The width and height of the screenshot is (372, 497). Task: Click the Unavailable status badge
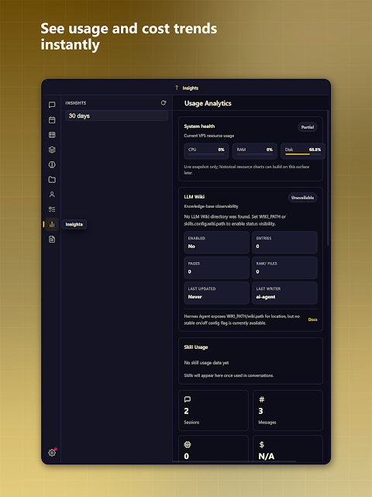coord(302,198)
